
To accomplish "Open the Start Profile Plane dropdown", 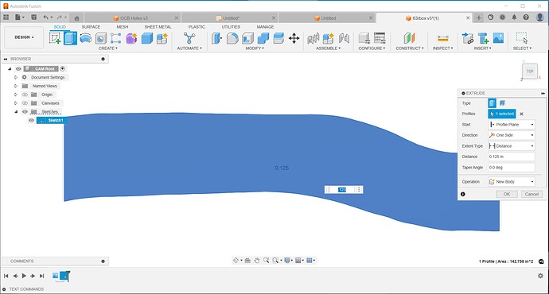I will (512, 125).
